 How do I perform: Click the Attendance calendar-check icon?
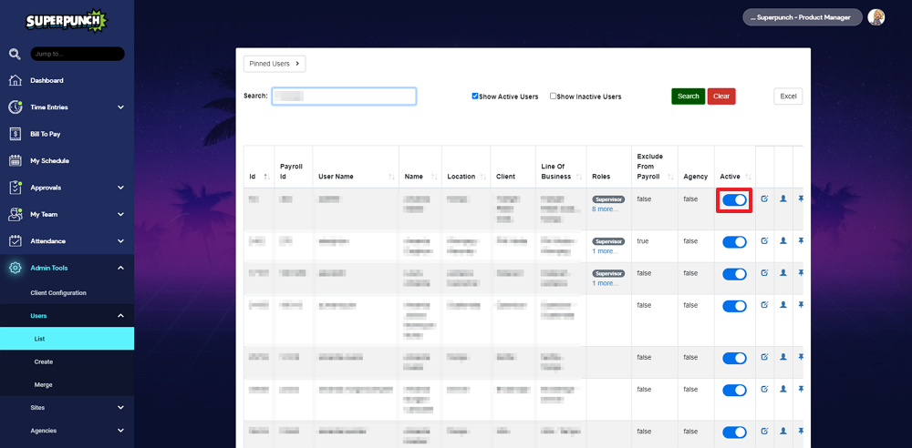(16, 240)
